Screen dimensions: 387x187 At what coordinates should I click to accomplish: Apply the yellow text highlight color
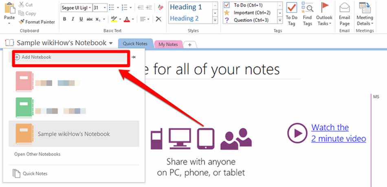114,19
